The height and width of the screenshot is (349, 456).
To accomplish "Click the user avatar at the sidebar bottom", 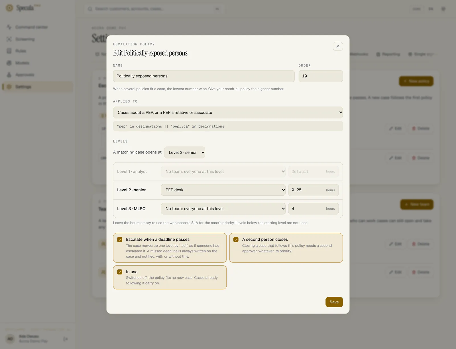I will (10, 339).
